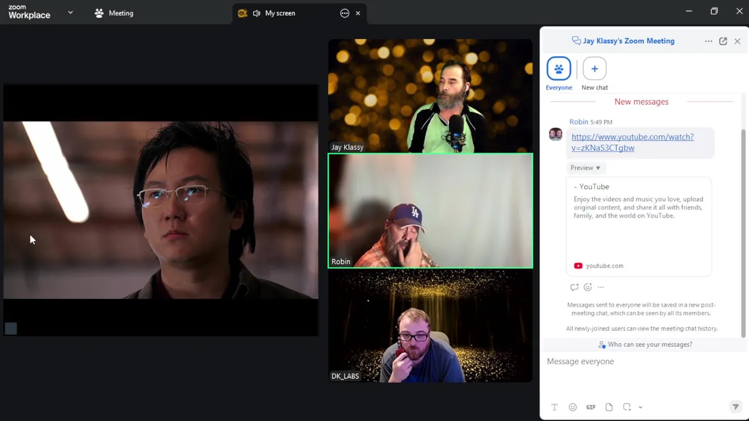
Task: Attach a file to the chat message
Action: [x=609, y=407]
